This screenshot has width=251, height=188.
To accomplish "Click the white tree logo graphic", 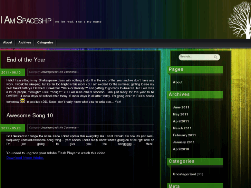I will click(240, 20).
